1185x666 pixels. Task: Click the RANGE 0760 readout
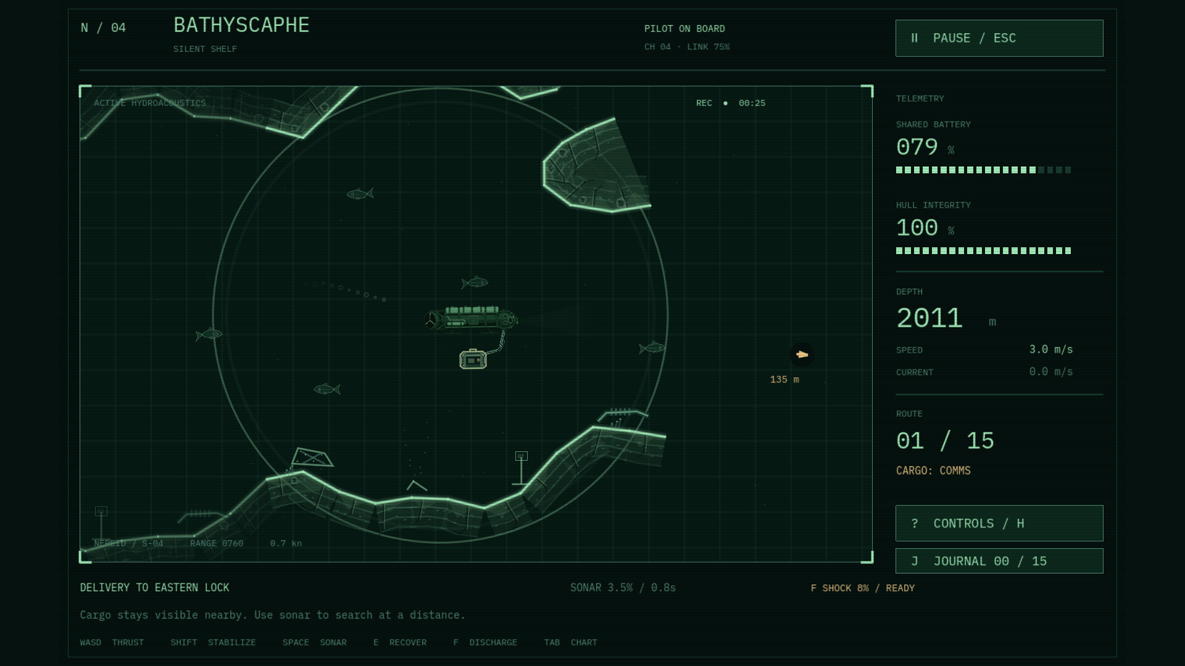[x=217, y=543]
